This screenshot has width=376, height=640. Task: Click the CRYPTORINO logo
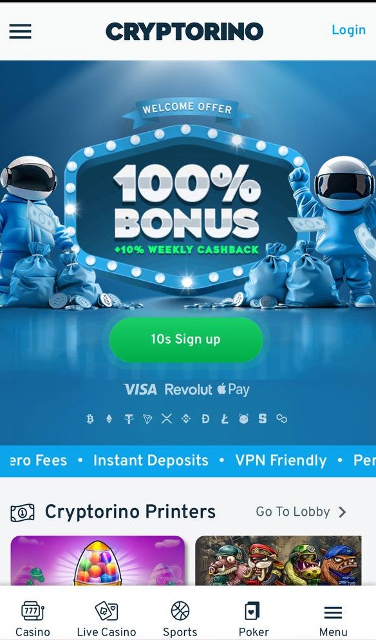pyautogui.click(x=185, y=32)
